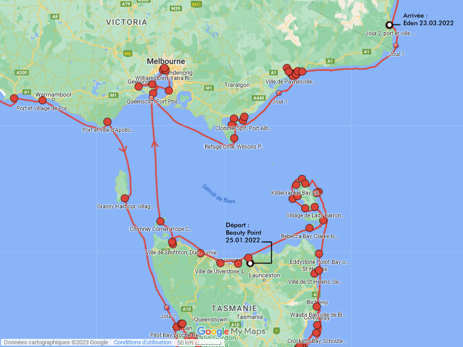
Task: Open the Eddystone Point red marker
Action: [x=319, y=253]
